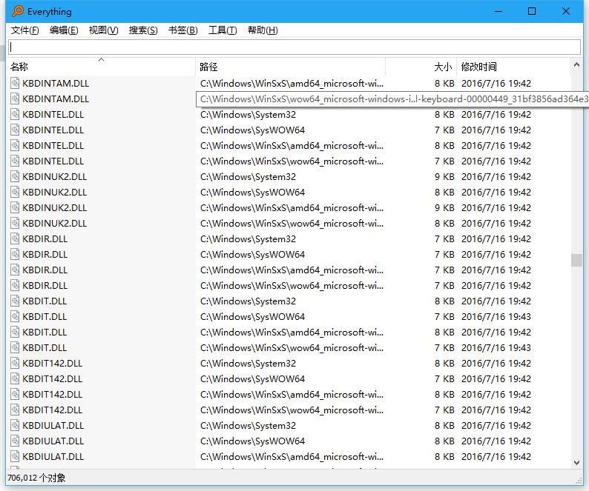
Task: Click file icon of KBDINTEL.DLL wow64 WinSxS row
Action: [15, 161]
